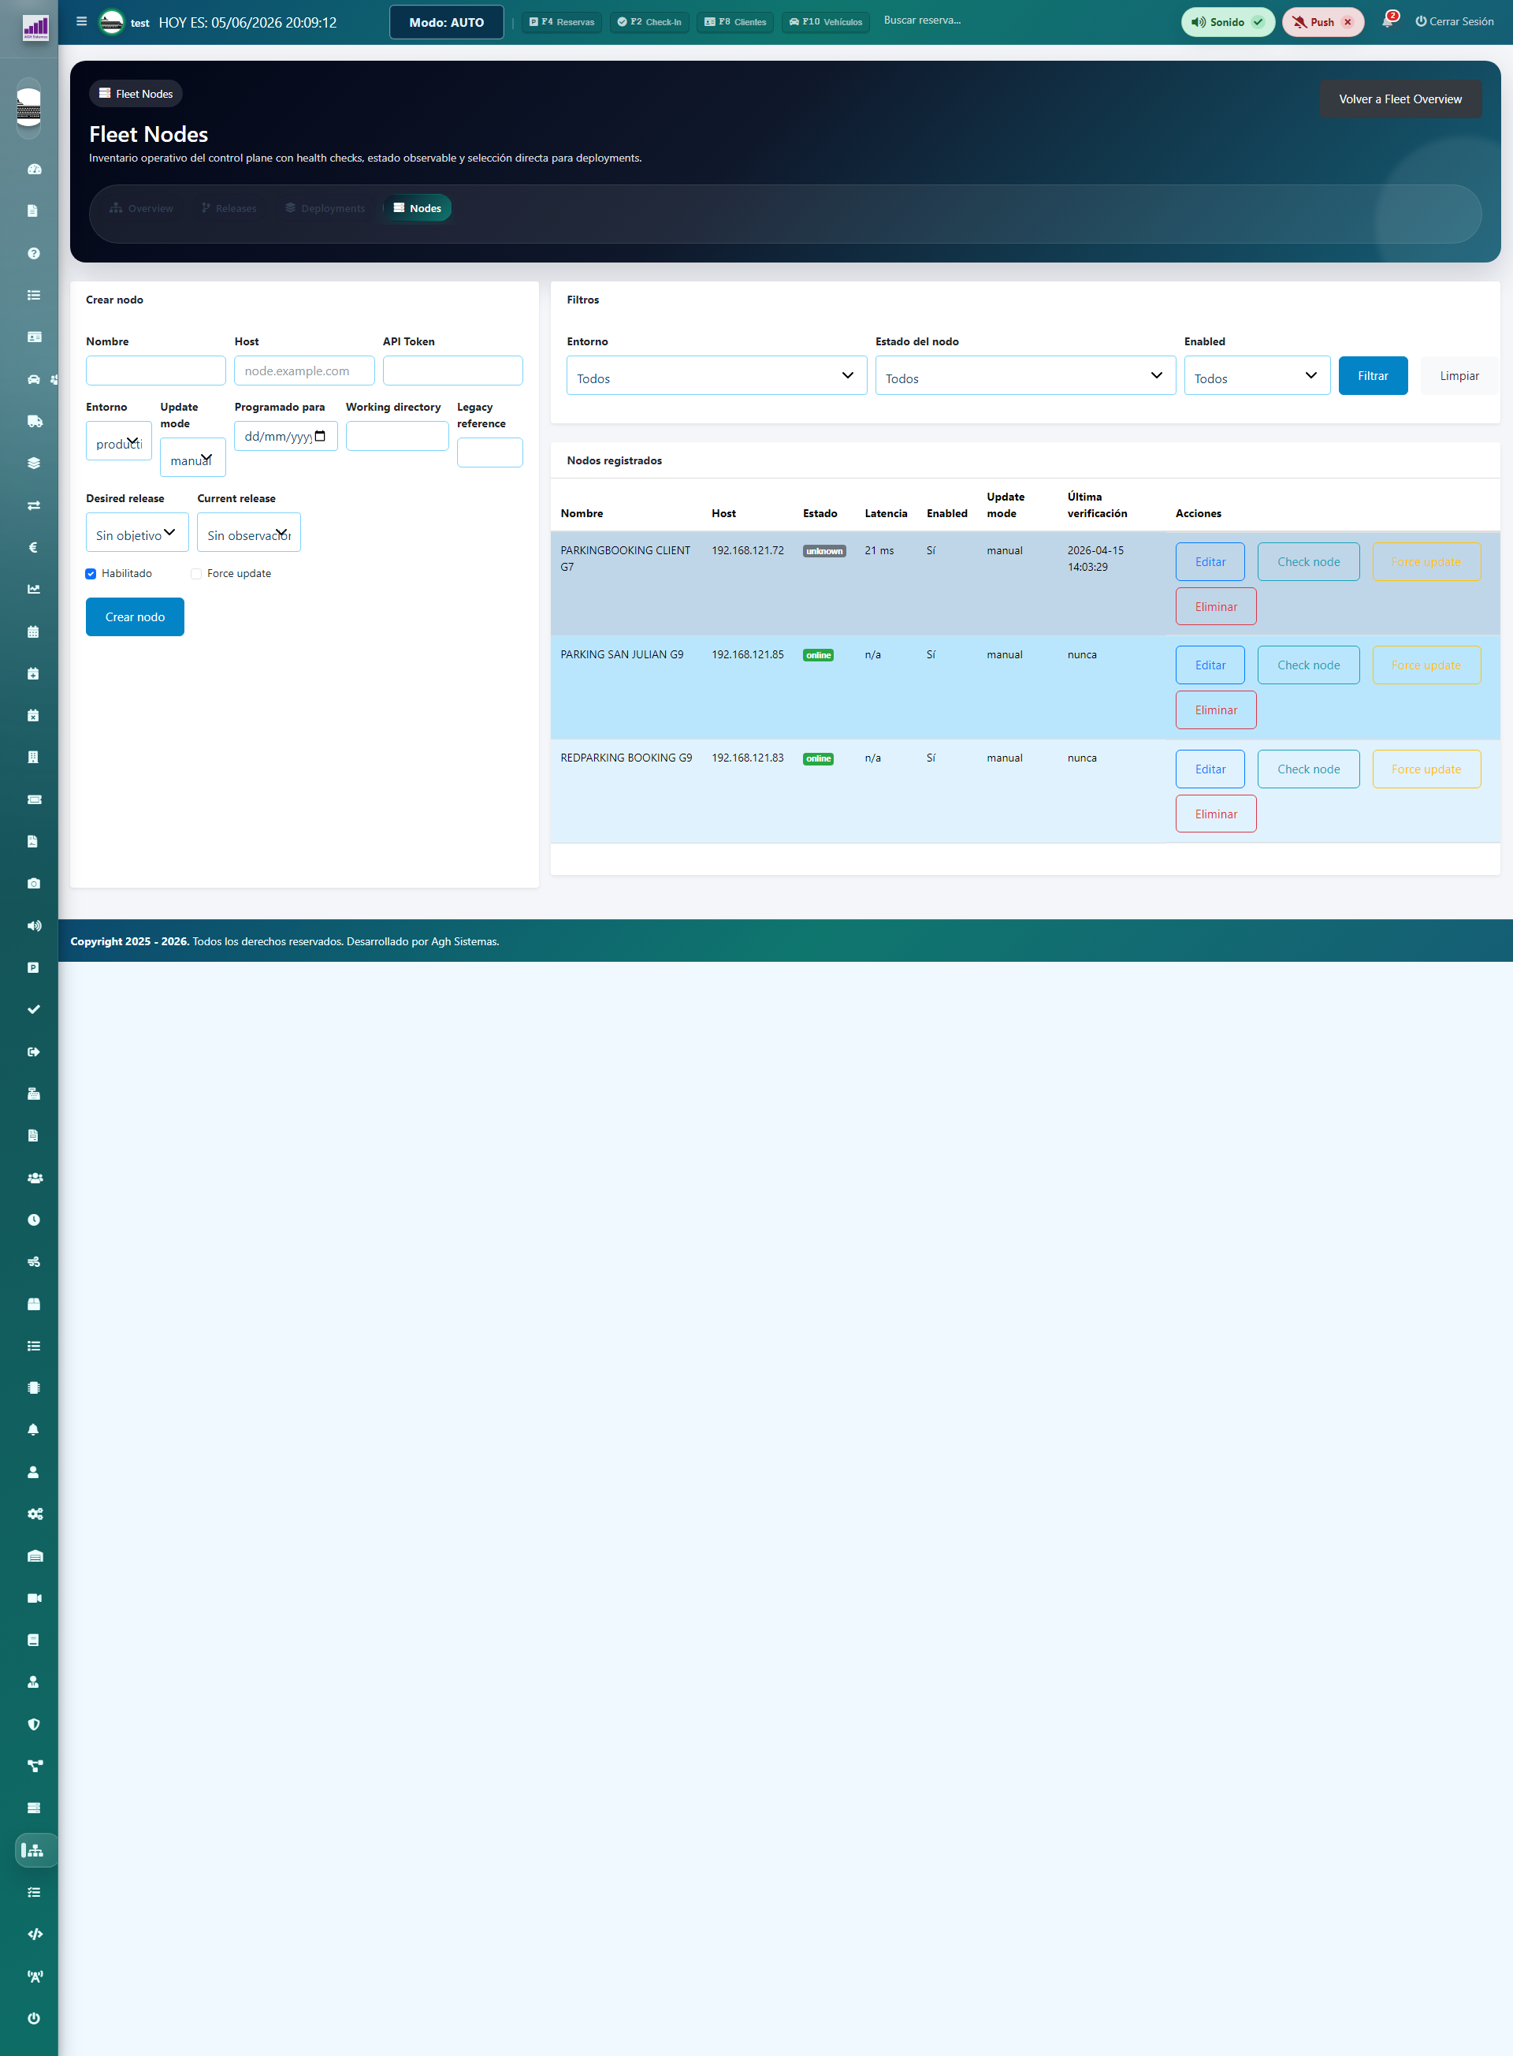Open the Entorno select in Crear nodo
Screen dimensions: 1513x2056
tap(119, 441)
